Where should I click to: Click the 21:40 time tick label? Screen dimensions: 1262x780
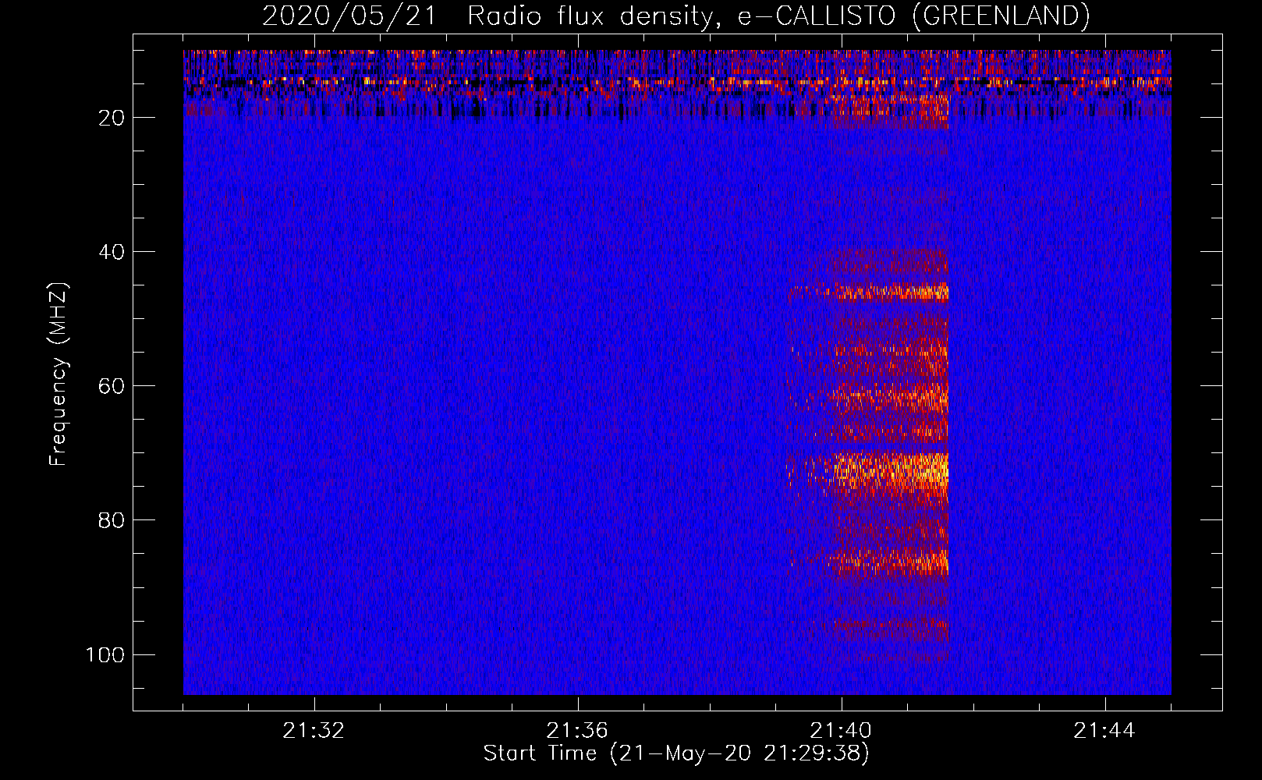pos(841,731)
